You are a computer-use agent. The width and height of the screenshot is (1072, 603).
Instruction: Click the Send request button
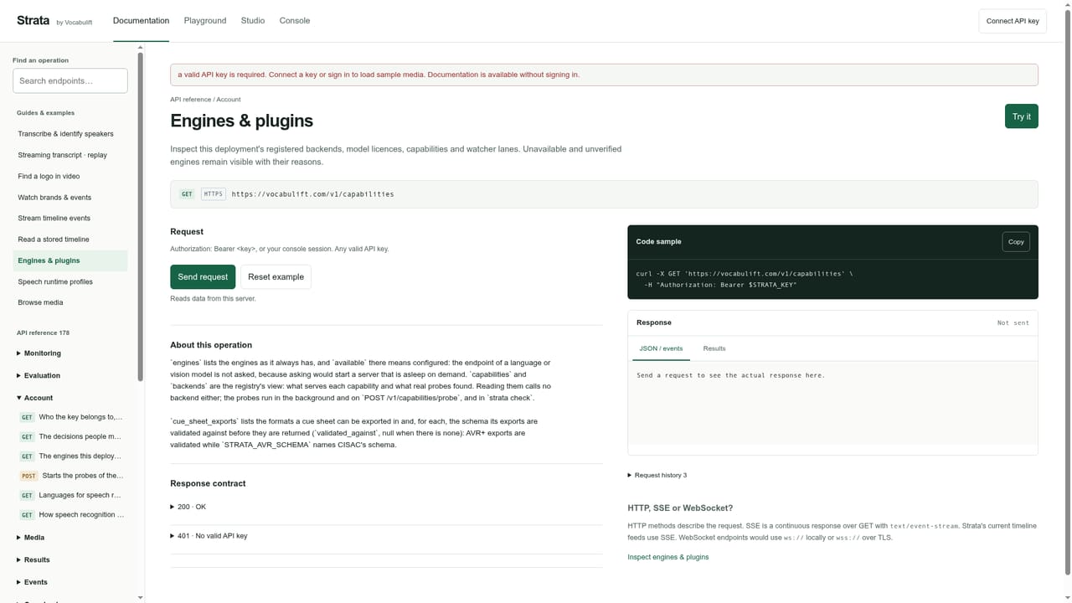(203, 277)
